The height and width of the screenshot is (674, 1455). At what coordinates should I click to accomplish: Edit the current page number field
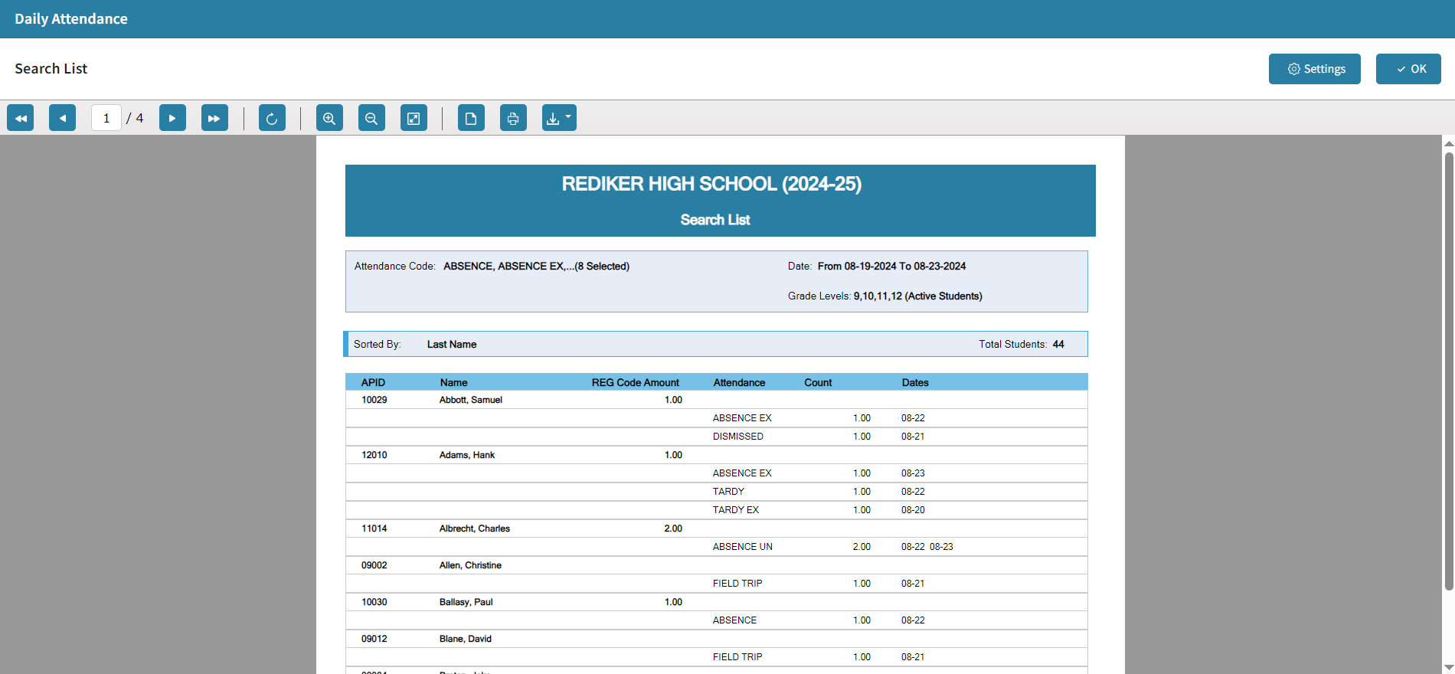[x=106, y=118]
